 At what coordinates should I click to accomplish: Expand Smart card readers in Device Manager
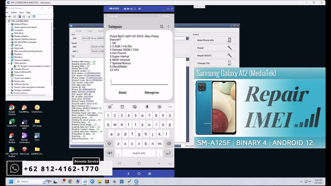(x=9, y=78)
